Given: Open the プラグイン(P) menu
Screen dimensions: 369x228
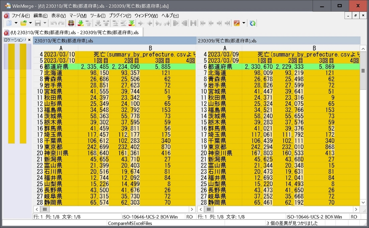Looking at the screenshot, I should pos(120,16).
